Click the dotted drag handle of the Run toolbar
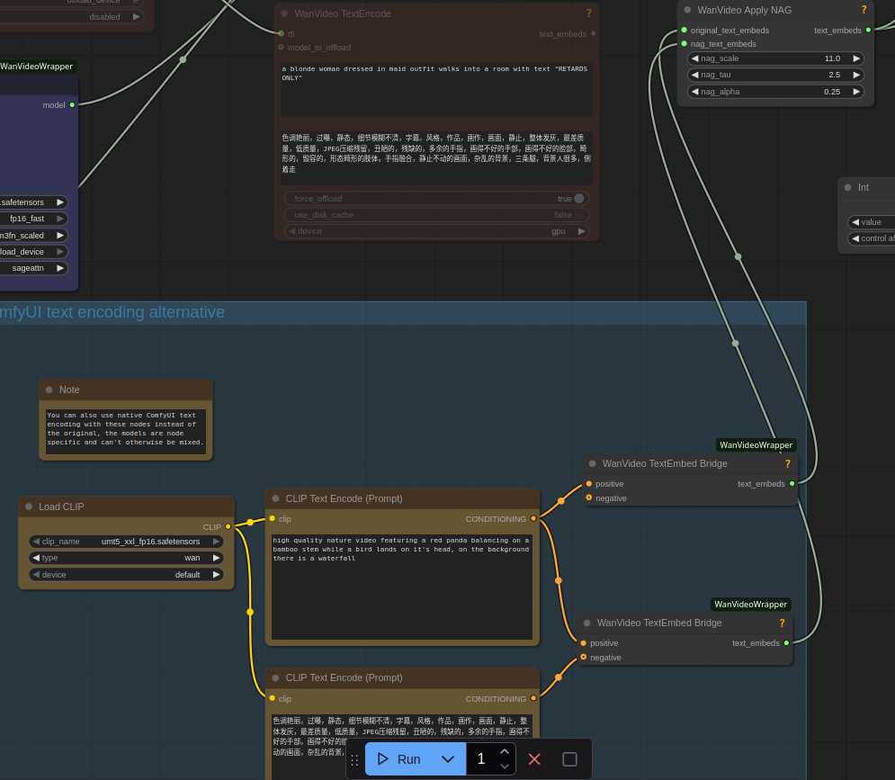Image resolution: width=895 pixels, height=780 pixels. coord(354,760)
